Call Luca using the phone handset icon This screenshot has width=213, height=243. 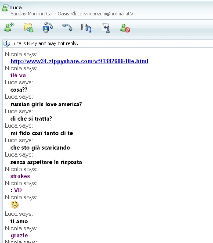pyautogui.click(x=67, y=27)
